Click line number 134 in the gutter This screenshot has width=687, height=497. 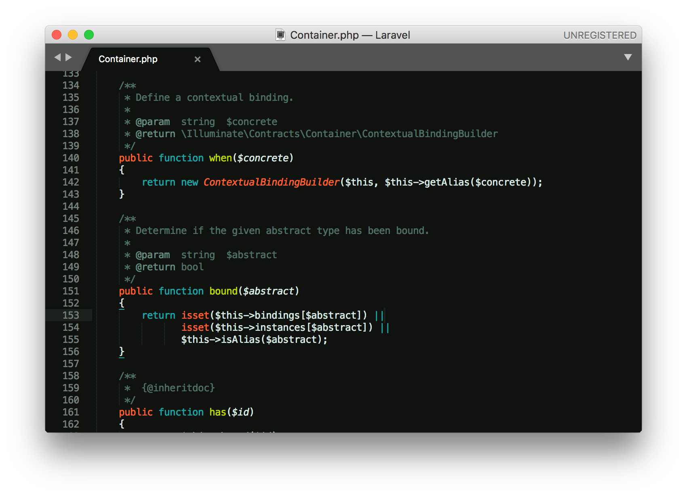pyautogui.click(x=71, y=85)
